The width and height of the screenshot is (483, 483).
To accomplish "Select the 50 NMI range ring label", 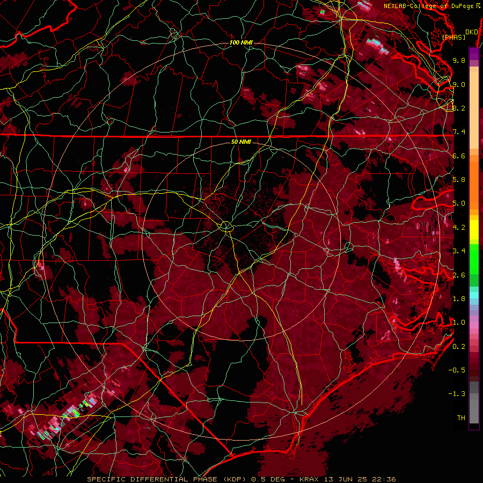I will [x=241, y=142].
